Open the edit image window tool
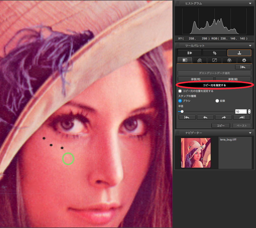 click(x=189, y=53)
